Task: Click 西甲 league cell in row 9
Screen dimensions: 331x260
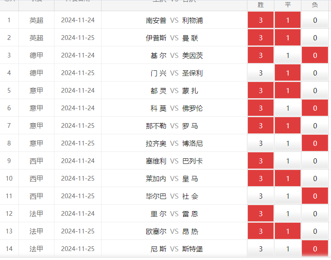Action: pos(36,161)
